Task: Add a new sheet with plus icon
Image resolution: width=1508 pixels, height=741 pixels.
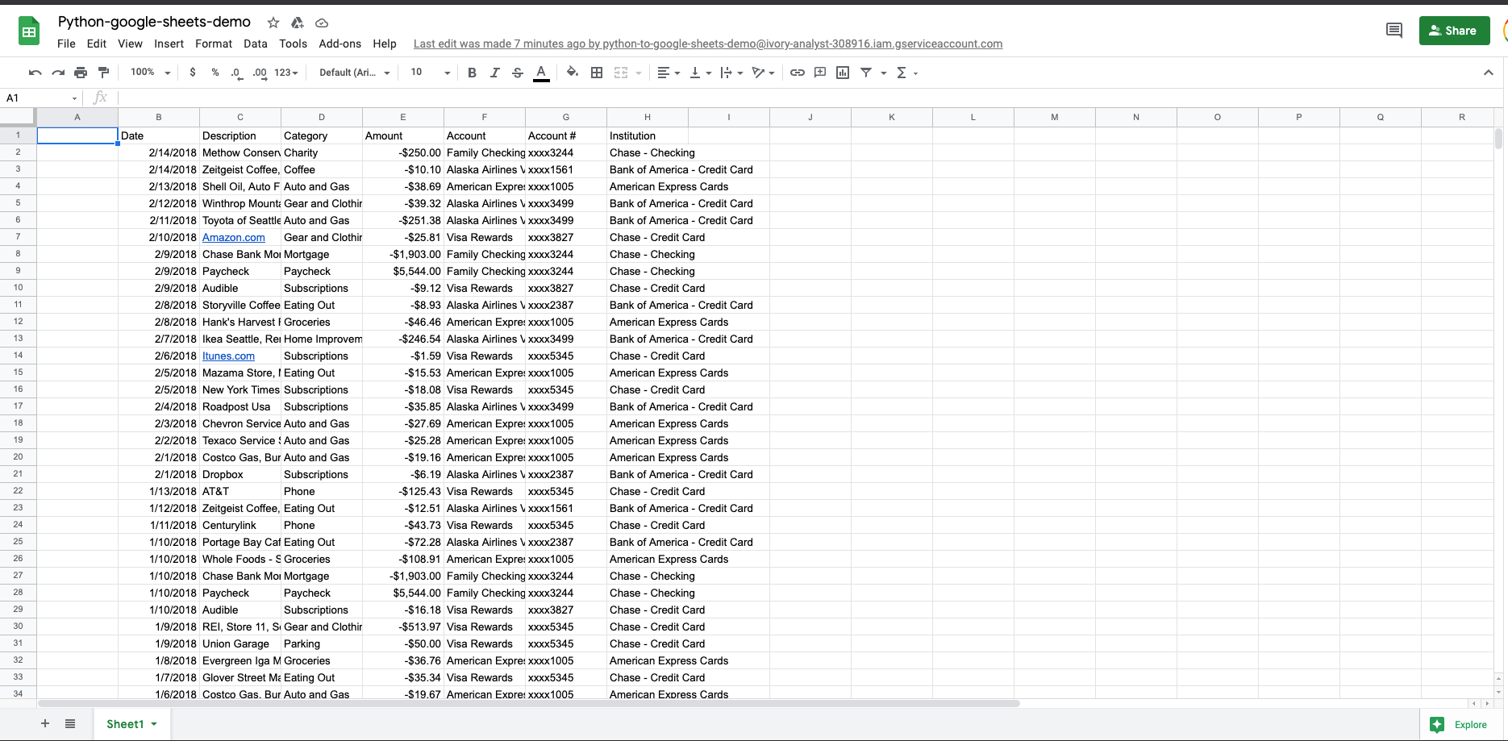Action: [45, 723]
